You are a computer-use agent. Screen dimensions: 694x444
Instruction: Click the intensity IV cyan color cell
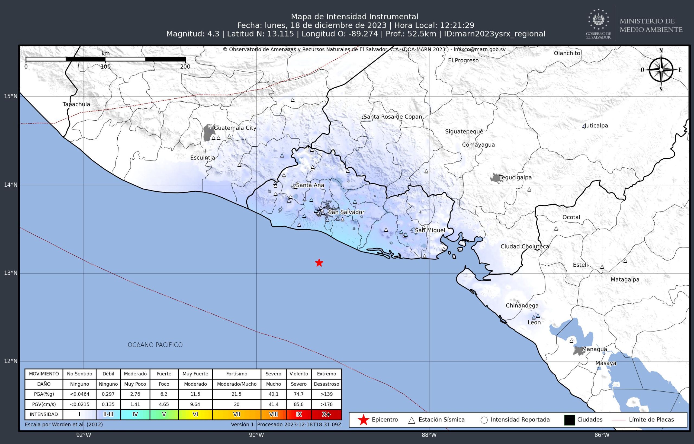tap(135, 414)
